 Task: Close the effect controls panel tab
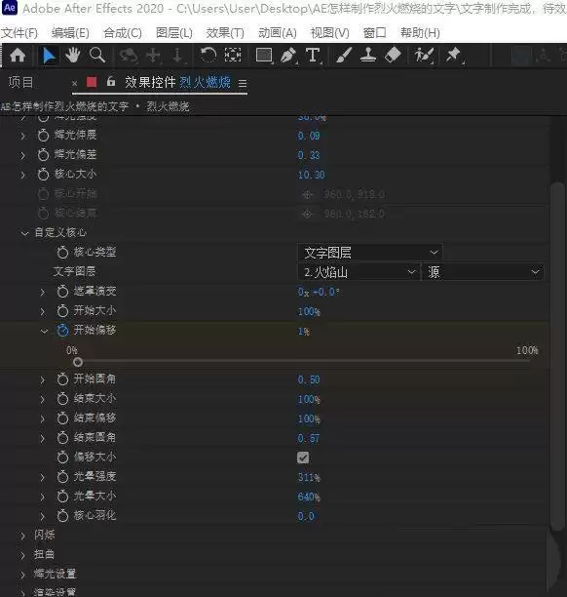[75, 83]
